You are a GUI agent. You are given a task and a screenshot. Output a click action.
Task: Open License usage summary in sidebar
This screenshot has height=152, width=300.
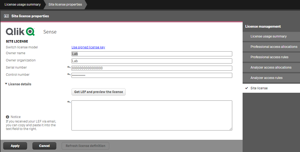point(271,36)
